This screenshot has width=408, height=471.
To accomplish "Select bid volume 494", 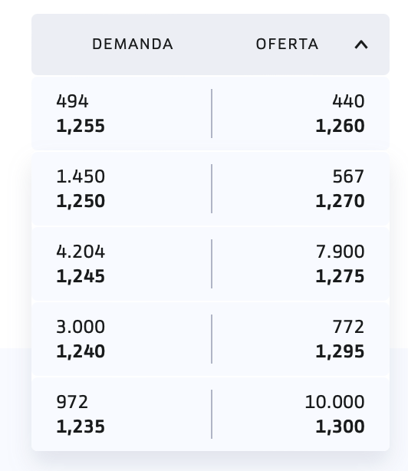I will coord(72,101).
